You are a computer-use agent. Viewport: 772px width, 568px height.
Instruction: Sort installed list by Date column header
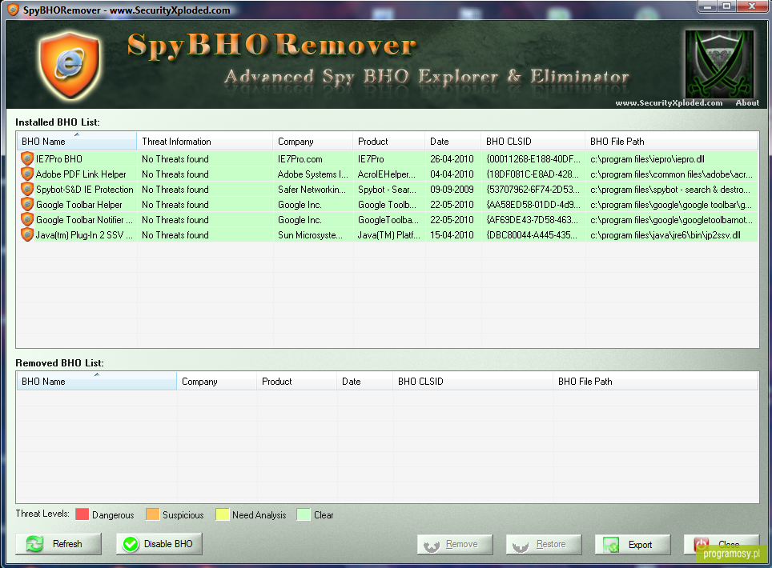(x=453, y=141)
